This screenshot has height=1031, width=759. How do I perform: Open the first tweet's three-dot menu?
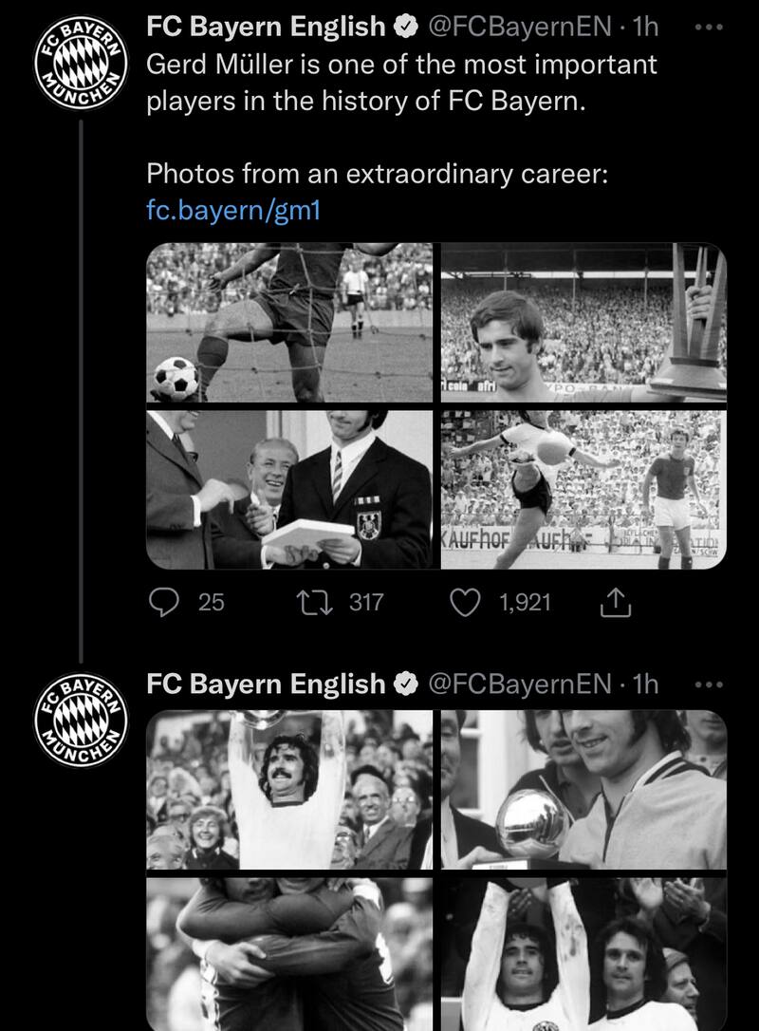pos(709,28)
